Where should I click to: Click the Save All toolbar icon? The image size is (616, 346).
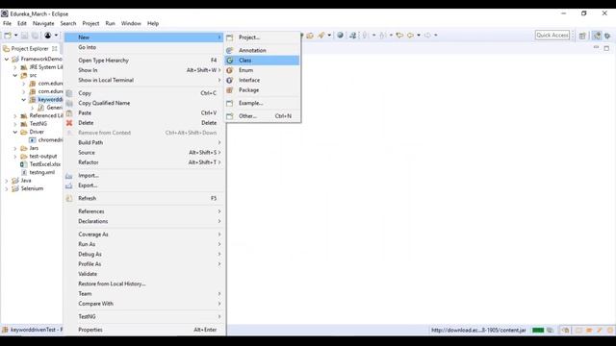(x=35, y=36)
